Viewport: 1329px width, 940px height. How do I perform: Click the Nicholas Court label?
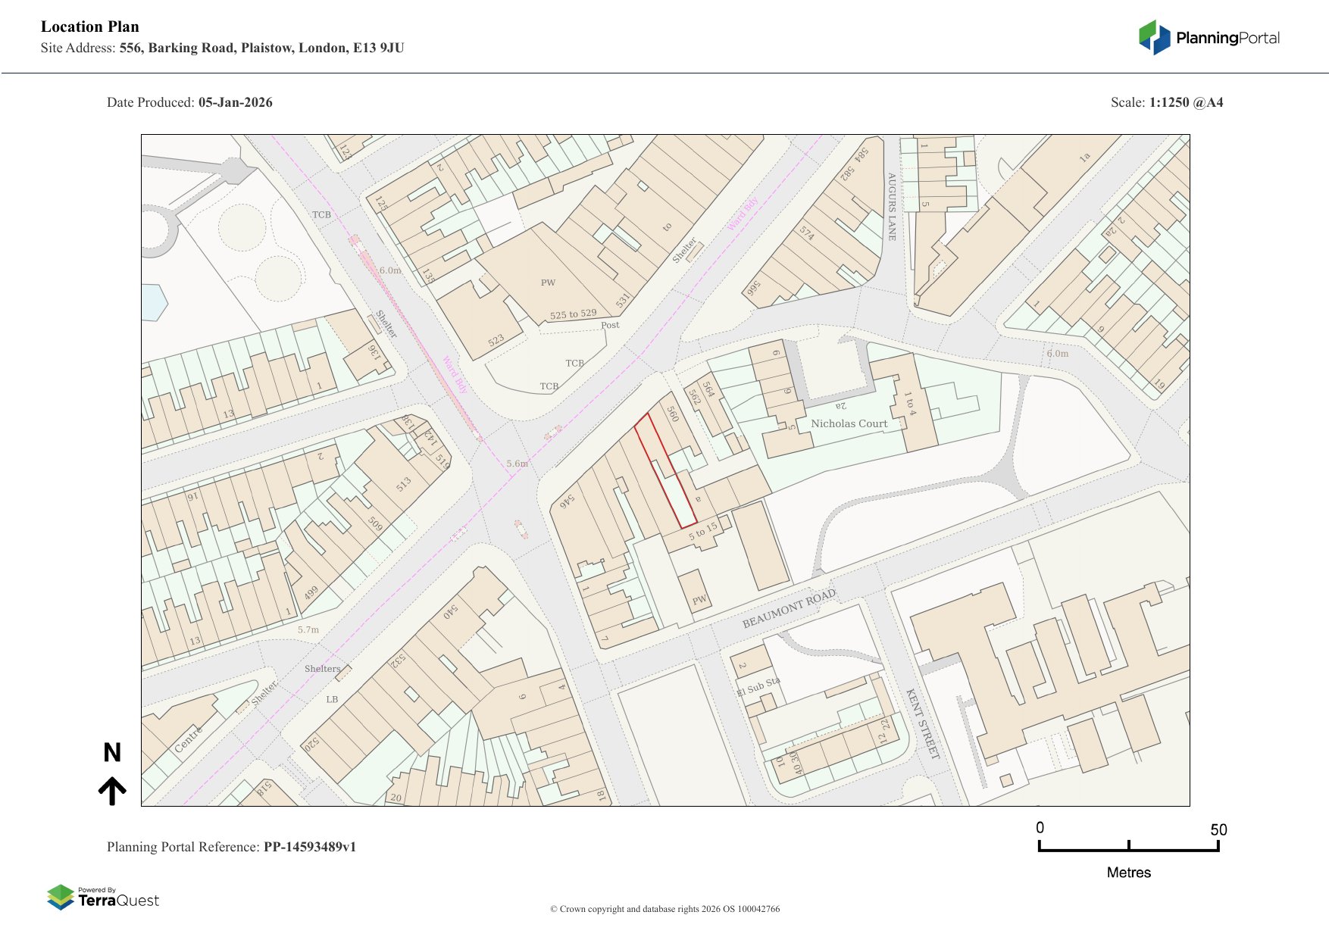pos(849,423)
